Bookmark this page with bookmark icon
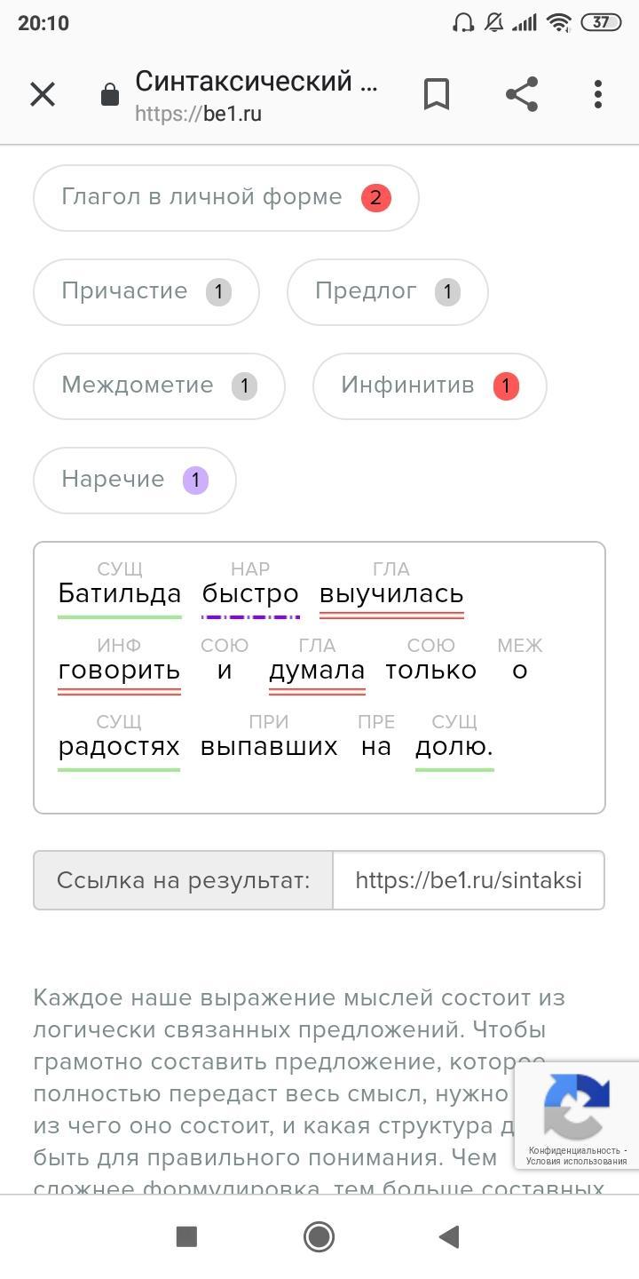639x1279 pixels. click(436, 94)
